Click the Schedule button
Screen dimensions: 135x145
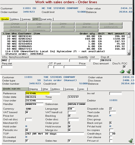point(15,27)
